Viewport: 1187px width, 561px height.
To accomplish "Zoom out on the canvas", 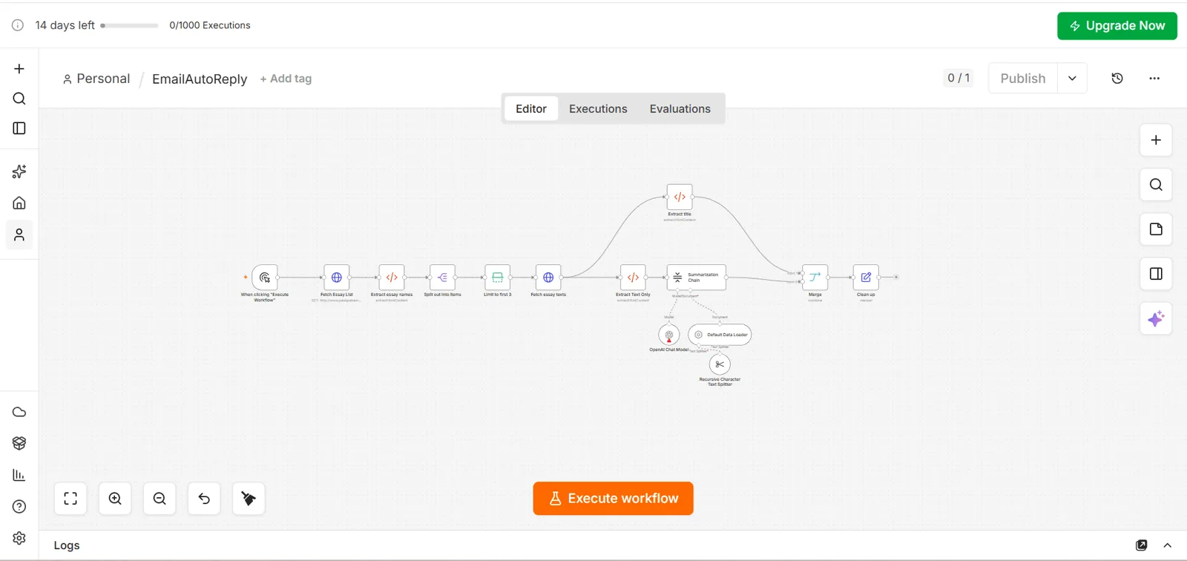I will click(x=160, y=499).
